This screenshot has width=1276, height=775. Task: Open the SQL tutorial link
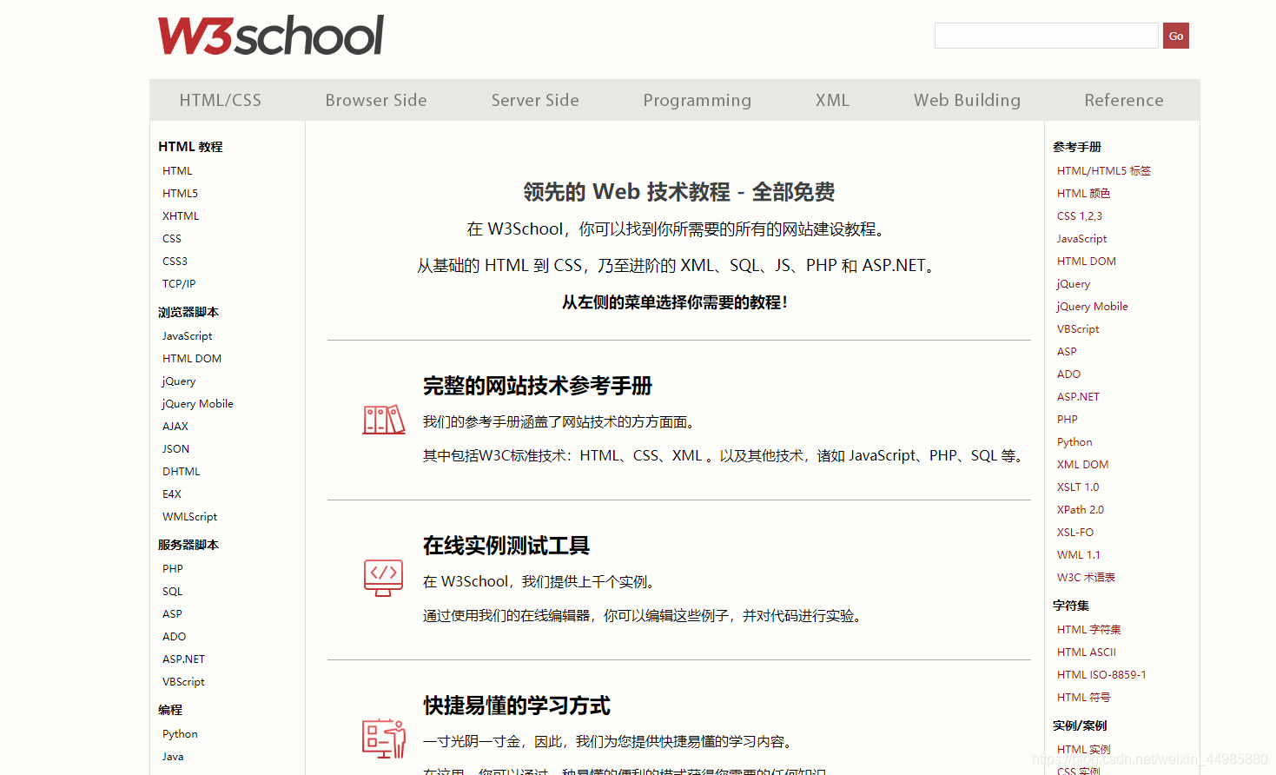point(172,592)
